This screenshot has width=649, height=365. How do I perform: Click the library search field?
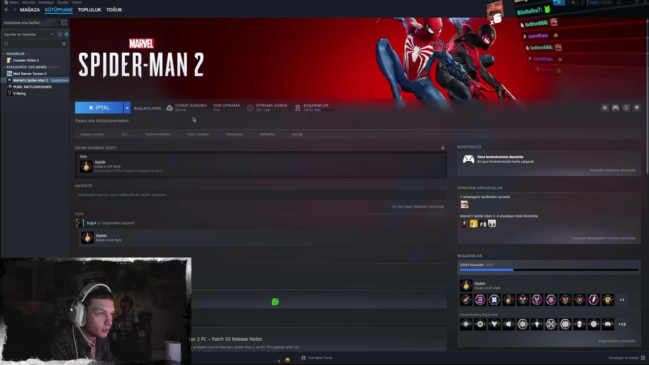tap(31, 44)
